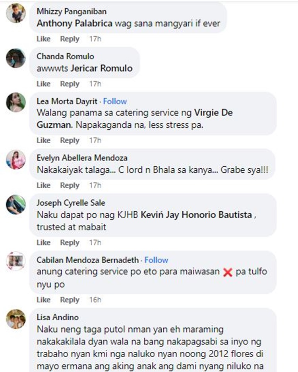Screen dimensions: 298x372
Task: Reply to Evelyn Abellera Mendoza's comment
Action: coord(70,185)
